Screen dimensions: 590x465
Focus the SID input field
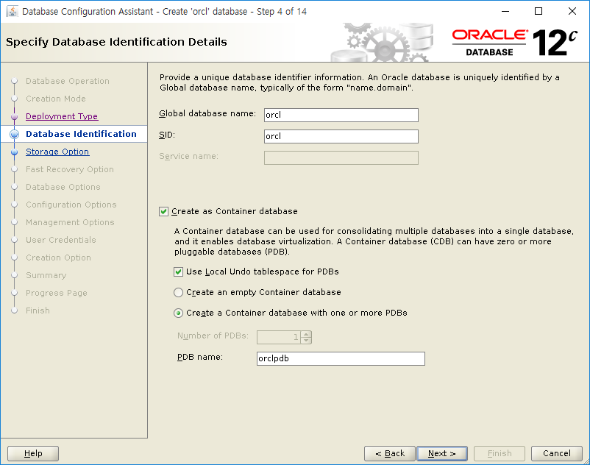click(341, 136)
